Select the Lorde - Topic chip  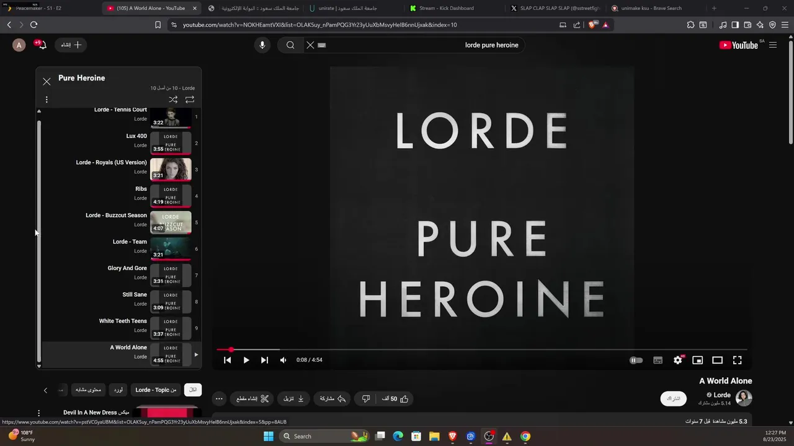tap(156, 390)
